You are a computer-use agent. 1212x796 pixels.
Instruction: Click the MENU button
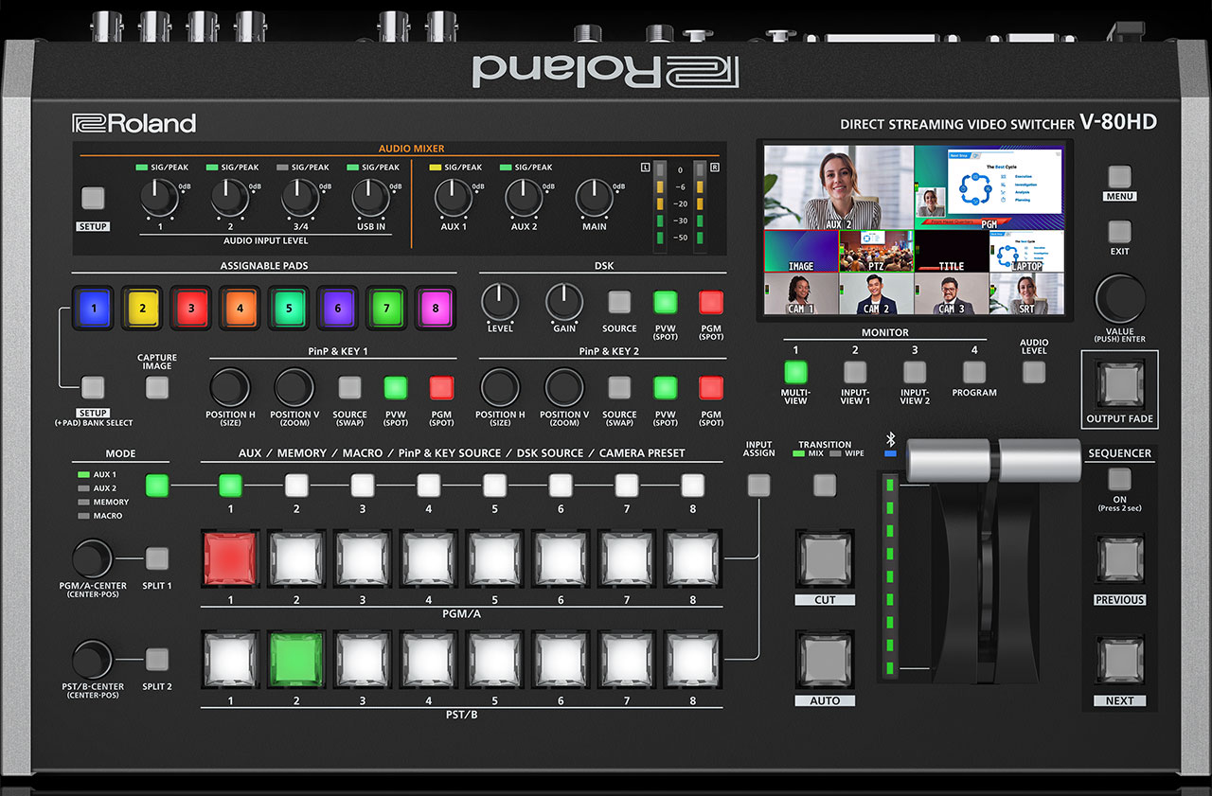pyautogui.click(x=1120, y=176)
